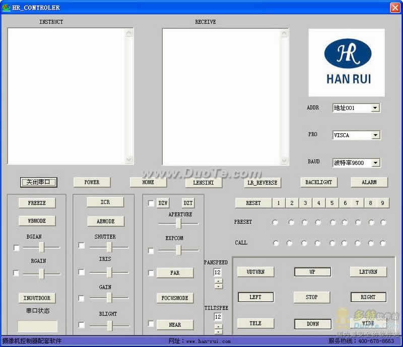The width and height of the screenshot is (403, 347).
Task: Click the ICR button
Action: 105,202
